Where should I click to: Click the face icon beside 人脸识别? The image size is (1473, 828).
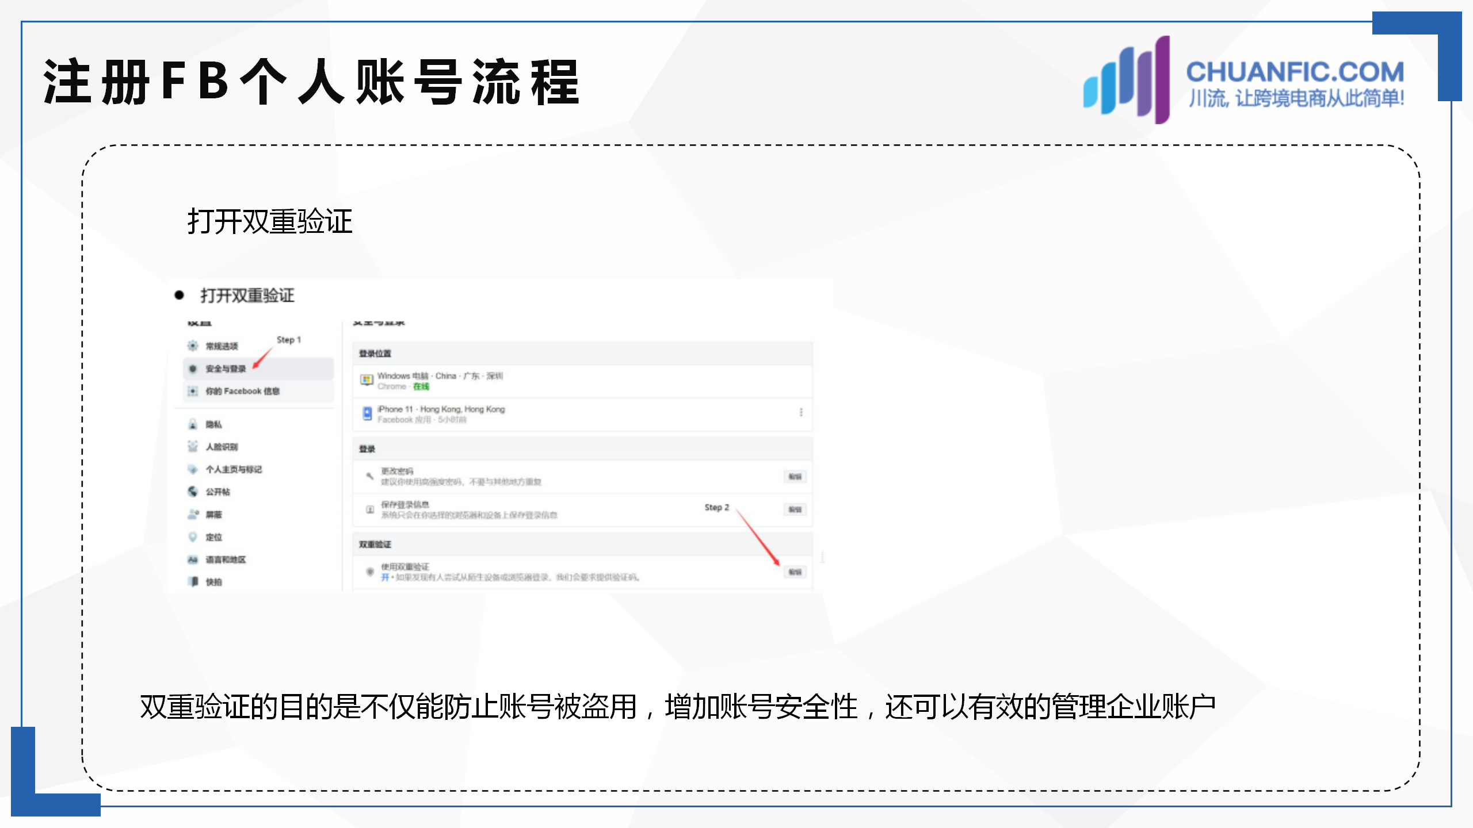point(193,447)
